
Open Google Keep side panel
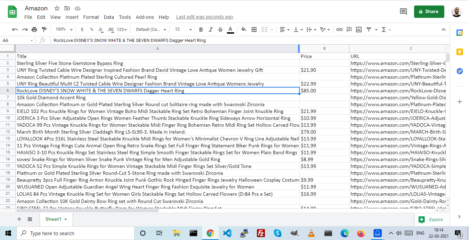[460, 52]
